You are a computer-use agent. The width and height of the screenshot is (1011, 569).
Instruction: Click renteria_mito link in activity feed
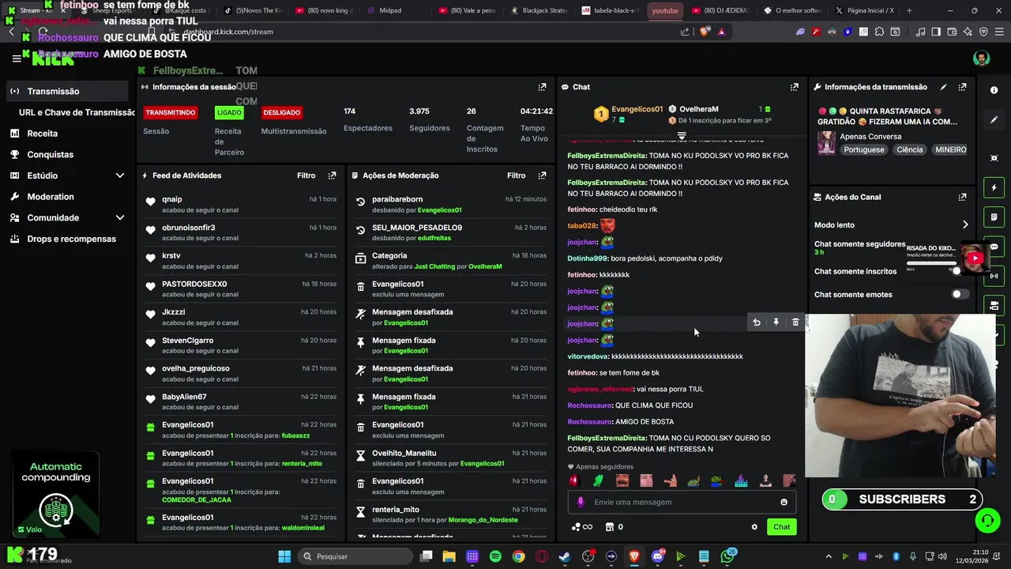click(x=302, y=464)
